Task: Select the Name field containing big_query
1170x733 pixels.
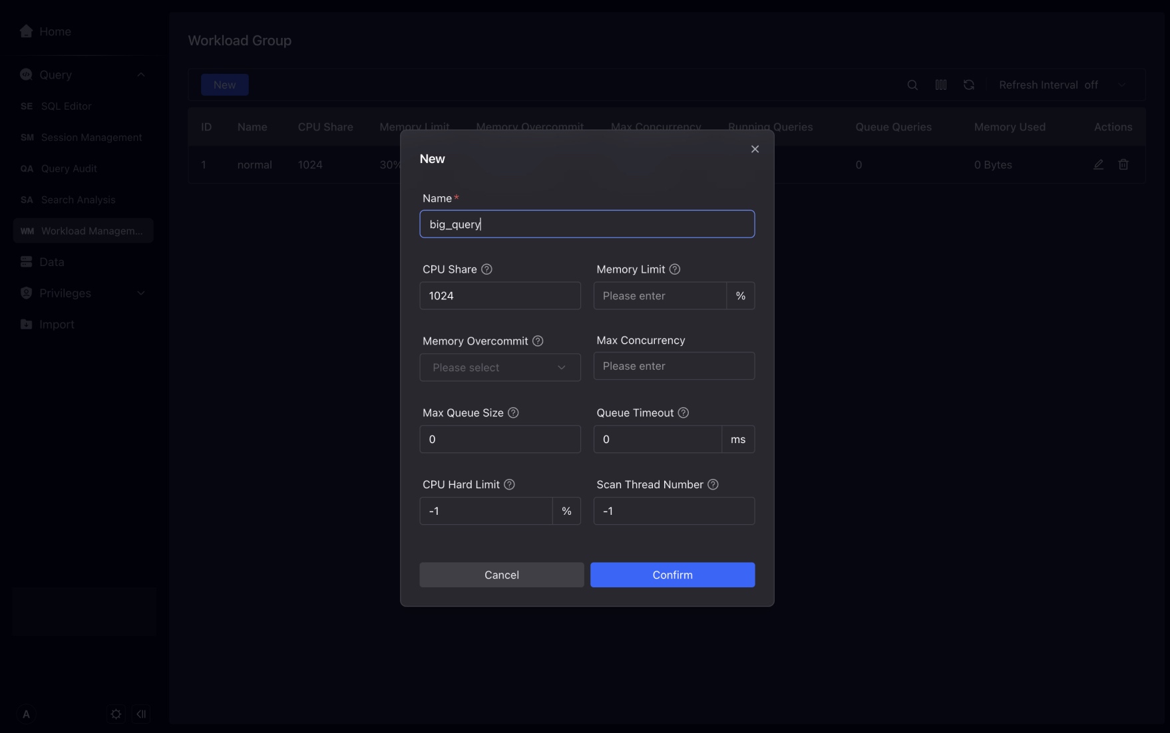Action: (586, 224)
